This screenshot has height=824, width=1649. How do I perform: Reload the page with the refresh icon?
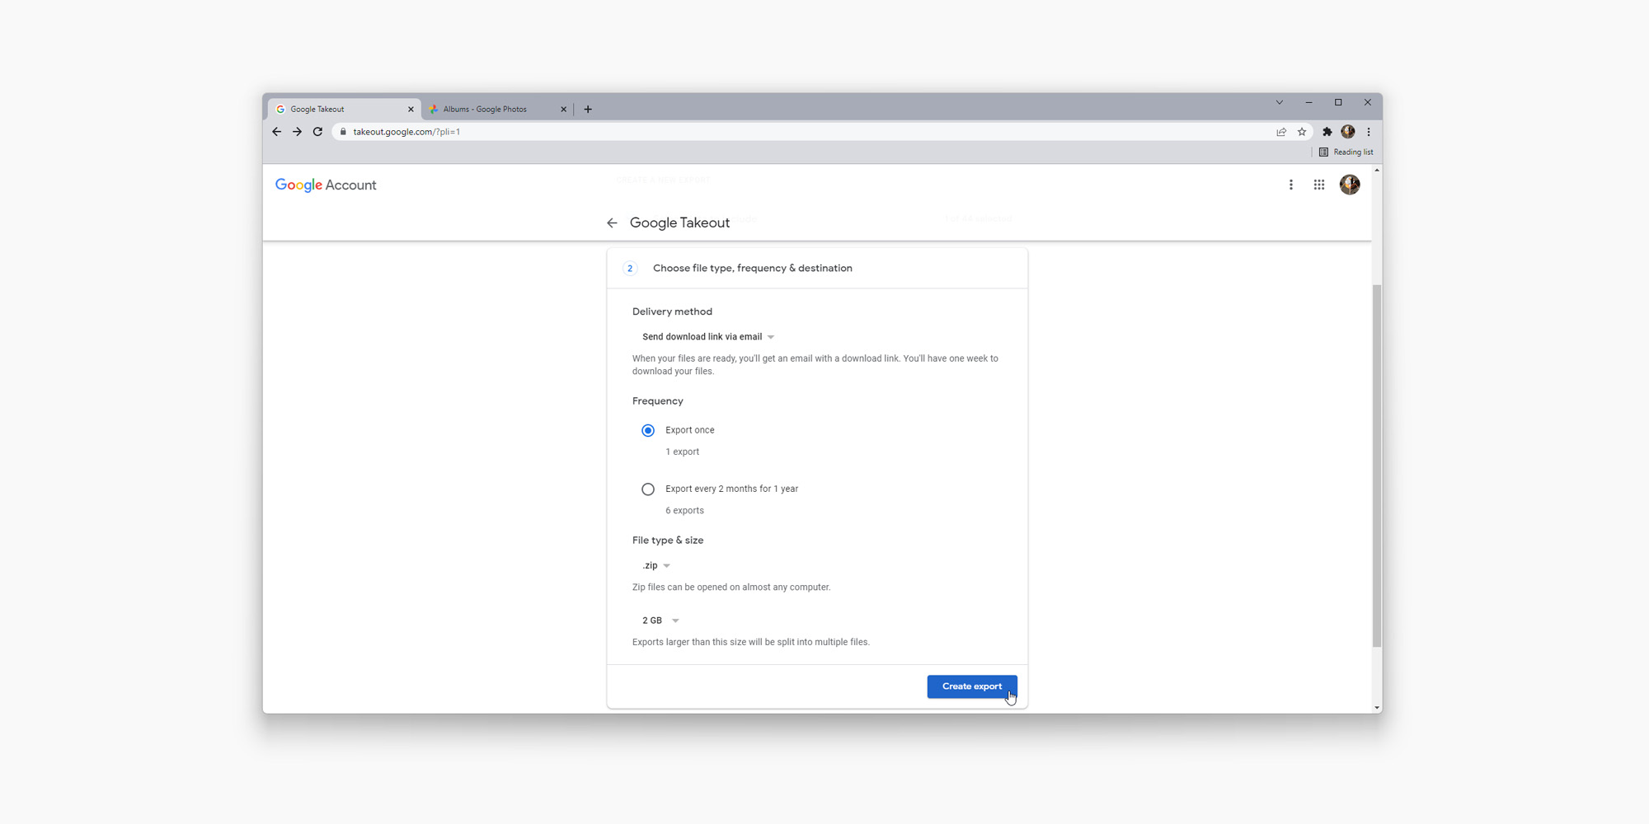coord(318,131)
